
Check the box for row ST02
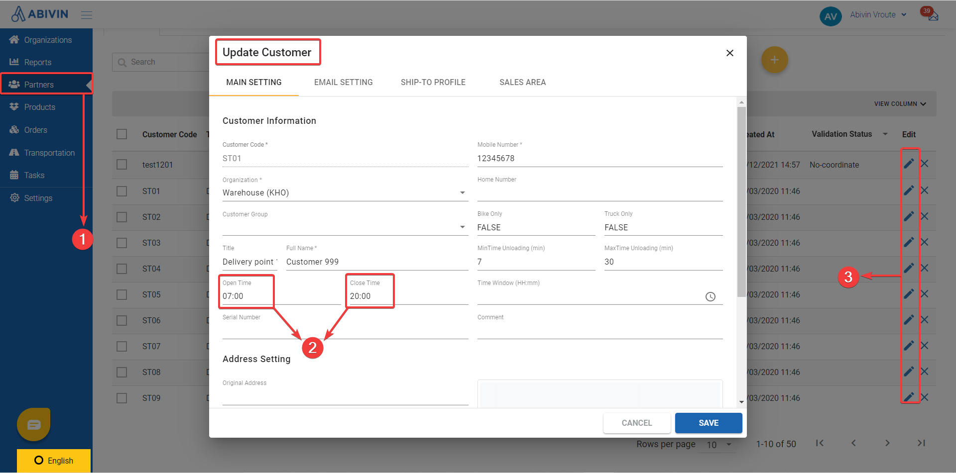coord(122,217)
